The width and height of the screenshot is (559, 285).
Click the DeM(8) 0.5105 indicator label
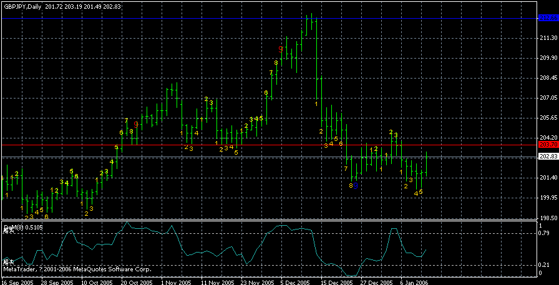point(19,226)
